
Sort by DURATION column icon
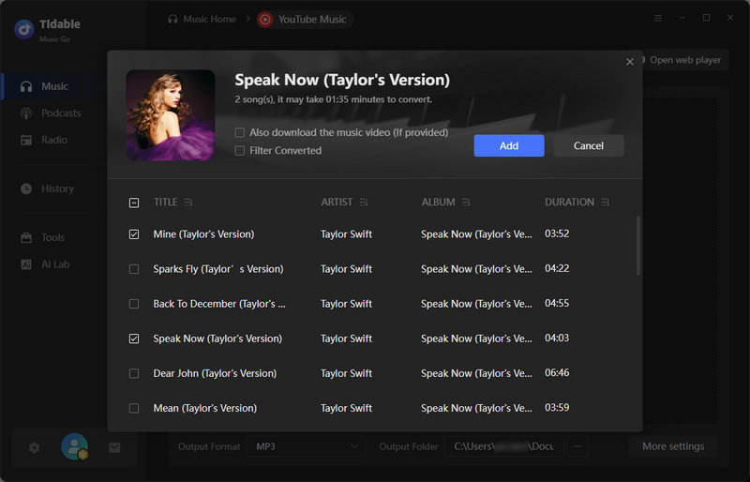pyautogui.click(x=605, y=203)
